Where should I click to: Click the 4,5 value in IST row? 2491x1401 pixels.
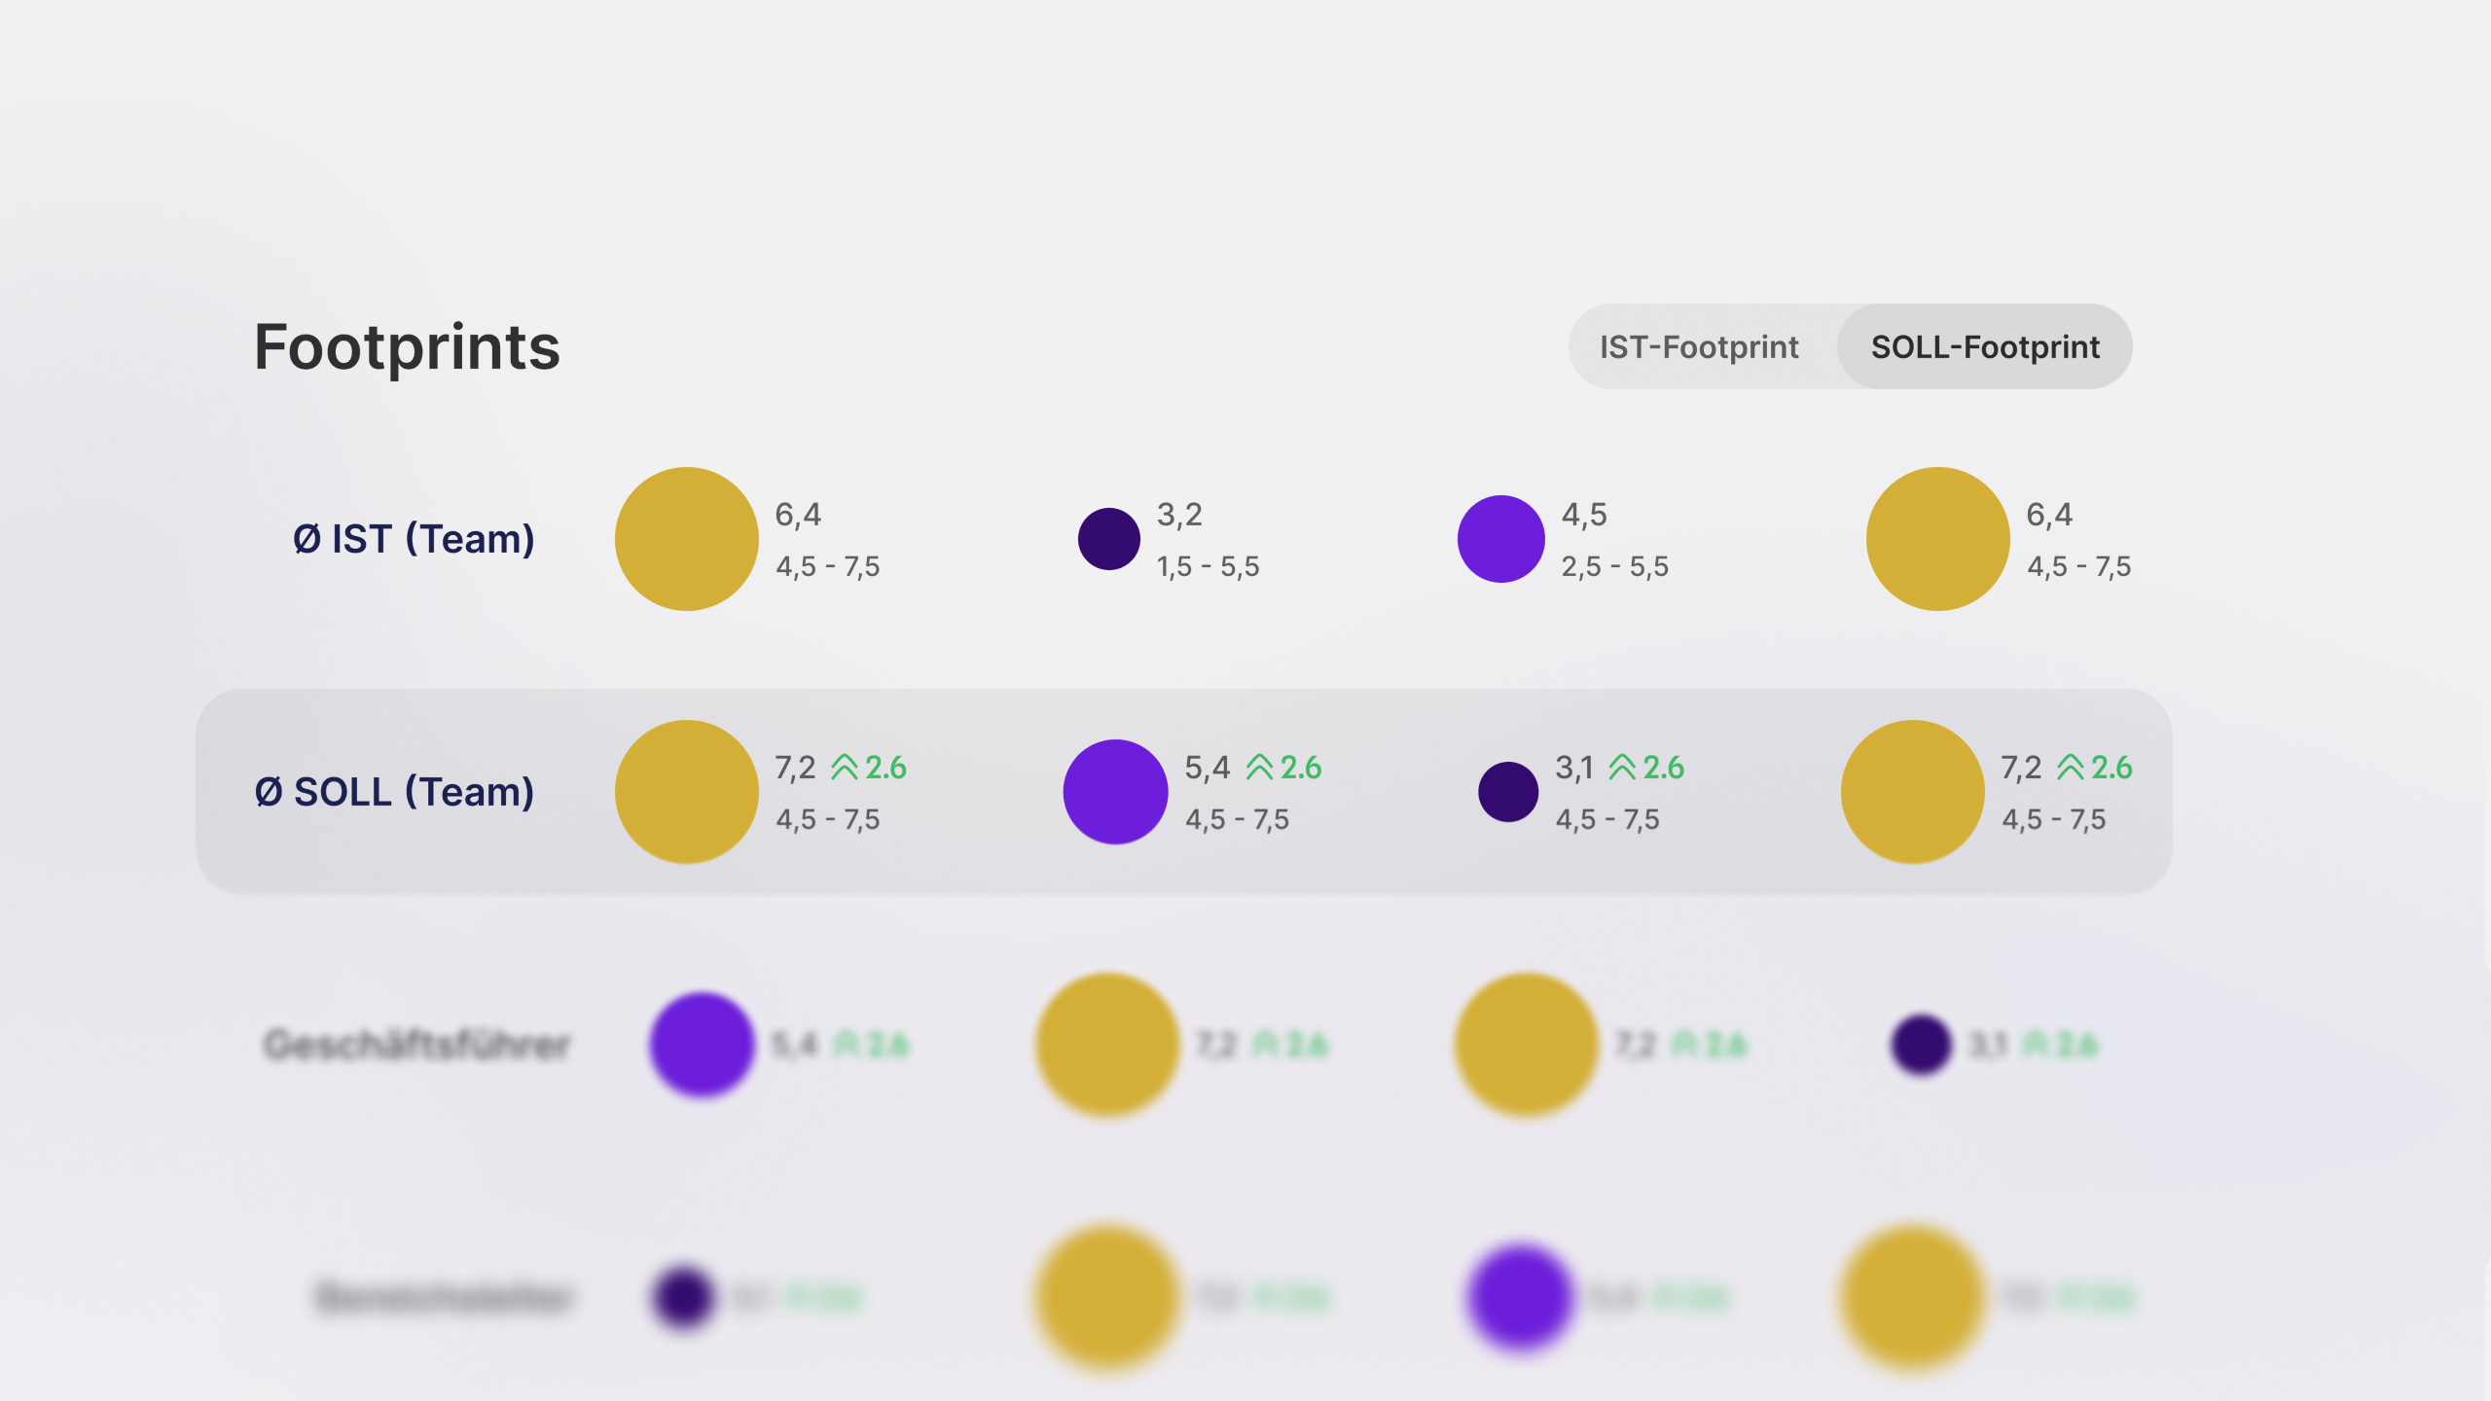click(1584, 515)
